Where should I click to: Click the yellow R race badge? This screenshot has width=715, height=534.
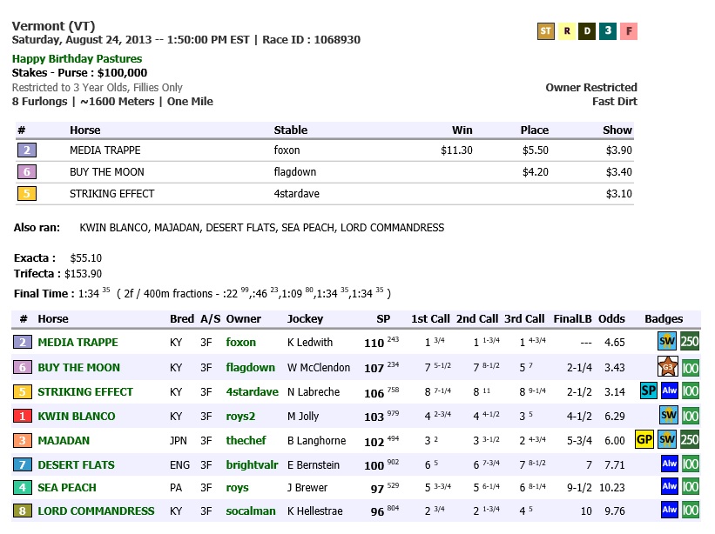coord(567,31)
